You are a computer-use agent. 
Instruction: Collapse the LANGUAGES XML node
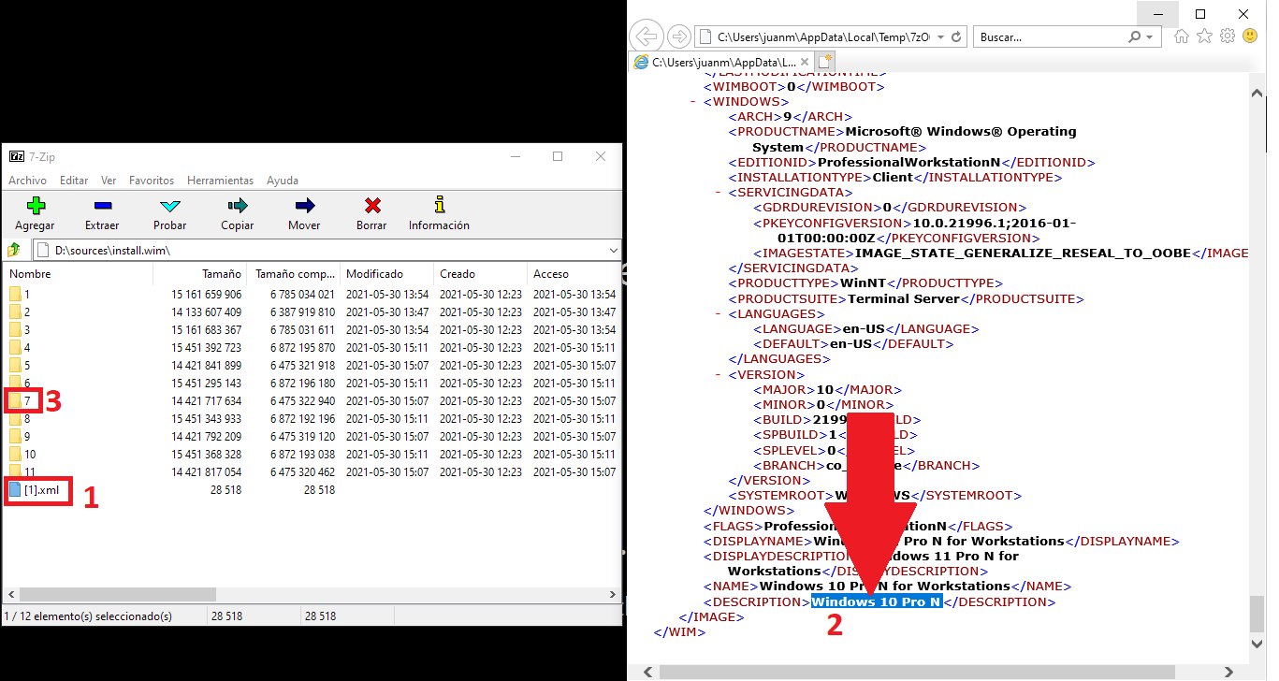click(x=718, y=313)
